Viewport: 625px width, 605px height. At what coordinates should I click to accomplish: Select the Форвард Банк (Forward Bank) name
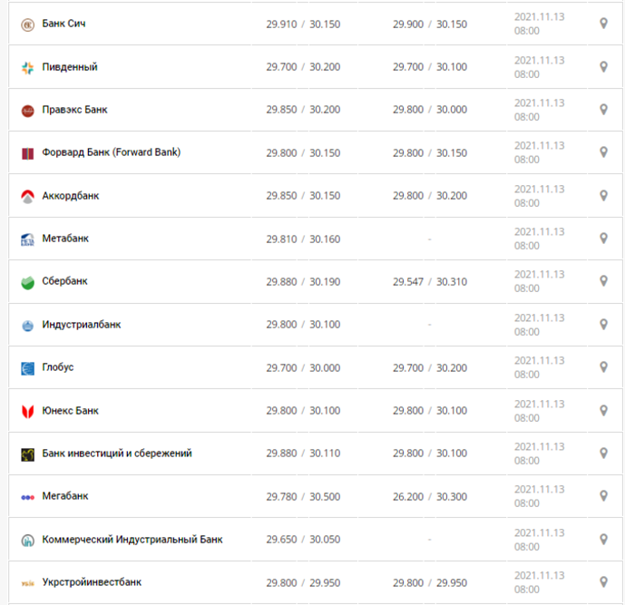coord(112,152)
